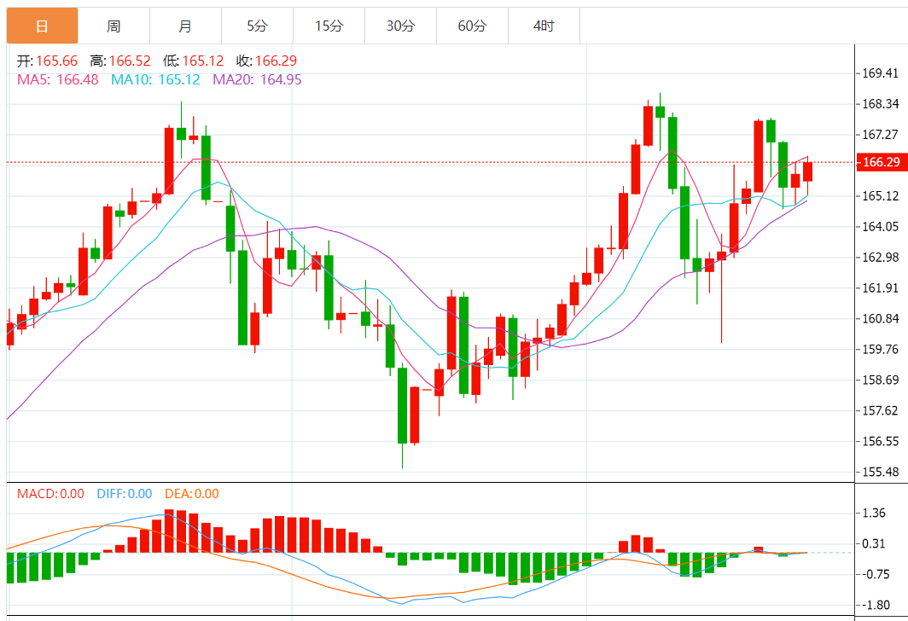The width and height of the screenshot is (908, 621).
Task: Click the -0.75 MACD axis label
Action: 876,574
